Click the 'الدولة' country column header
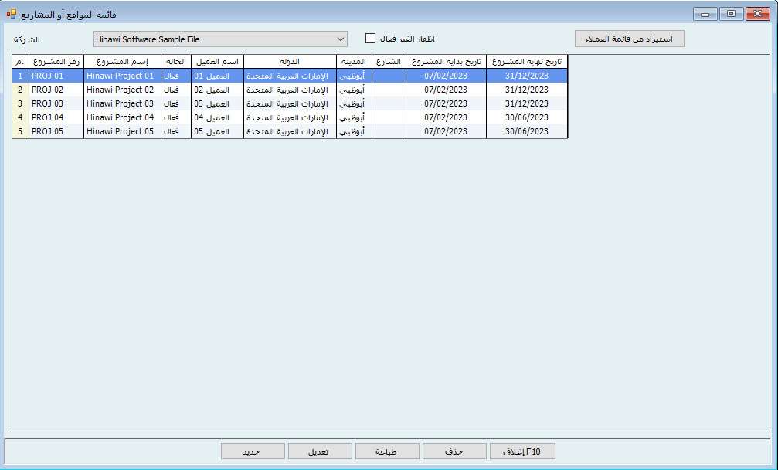 (290, 62)
